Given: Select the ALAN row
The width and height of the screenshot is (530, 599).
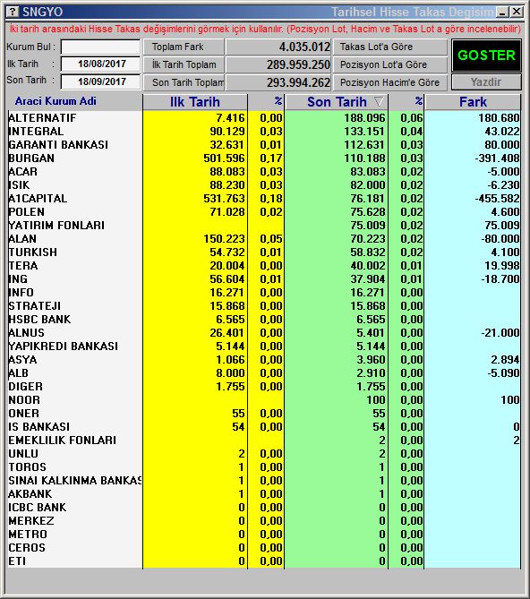Looking at the screenshot, I should coord(264,239).
